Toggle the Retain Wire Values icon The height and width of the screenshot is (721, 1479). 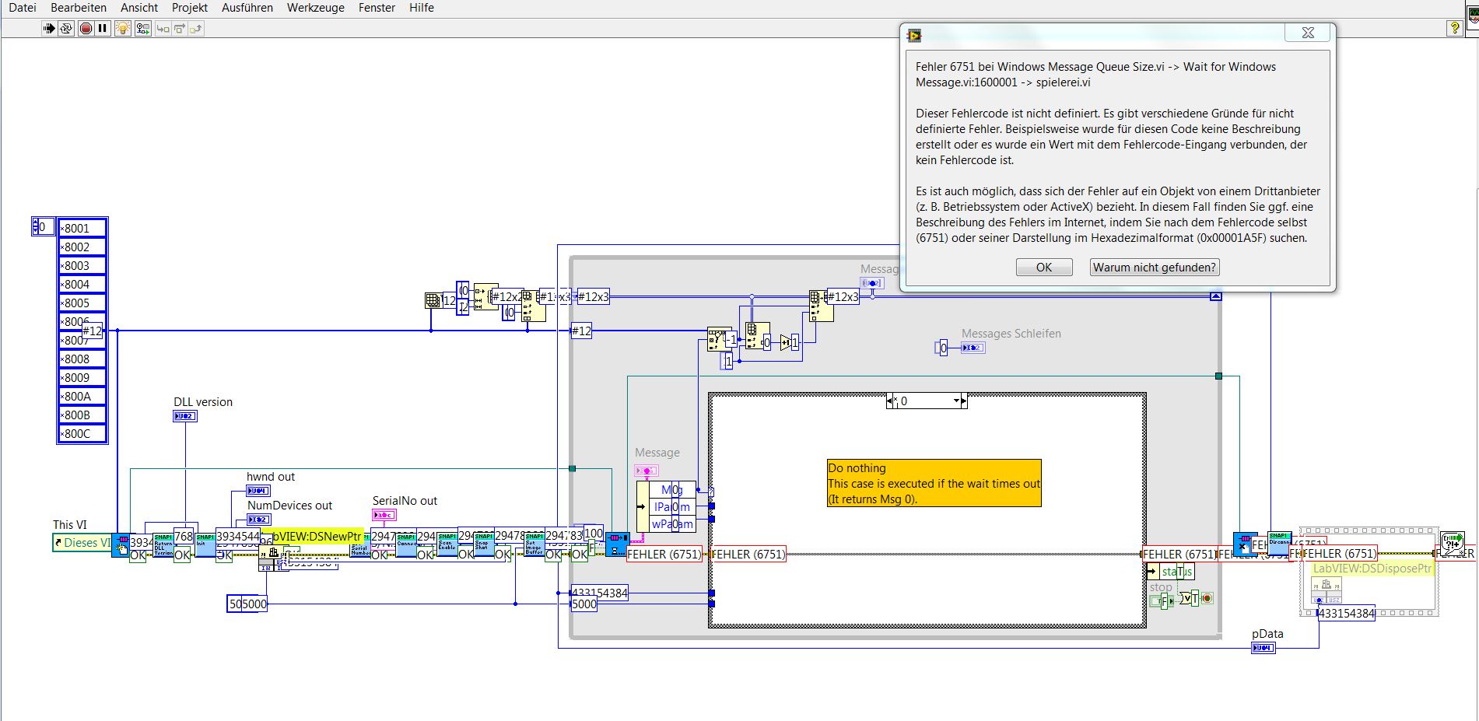click(x=142, y=29)
